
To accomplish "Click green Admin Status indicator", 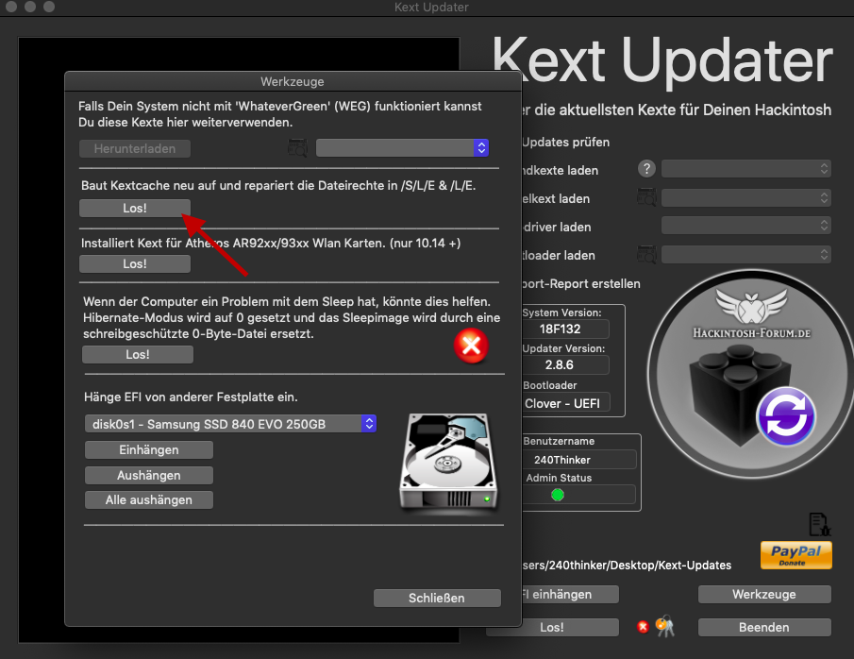I will click(x=557, y=495).
